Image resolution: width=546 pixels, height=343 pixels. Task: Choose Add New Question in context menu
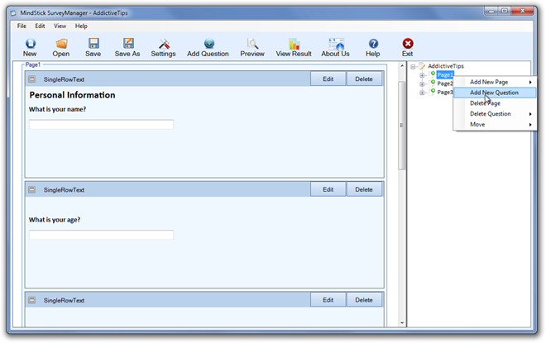pos(495,93)
